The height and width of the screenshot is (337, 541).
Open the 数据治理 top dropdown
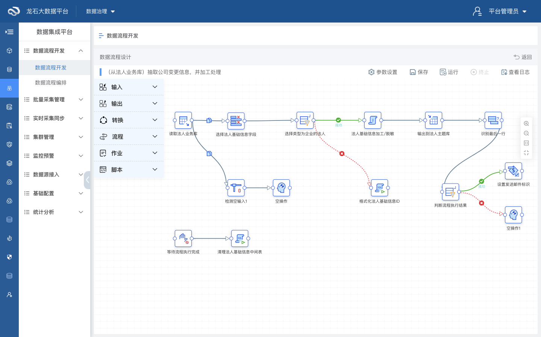[100, 11]
